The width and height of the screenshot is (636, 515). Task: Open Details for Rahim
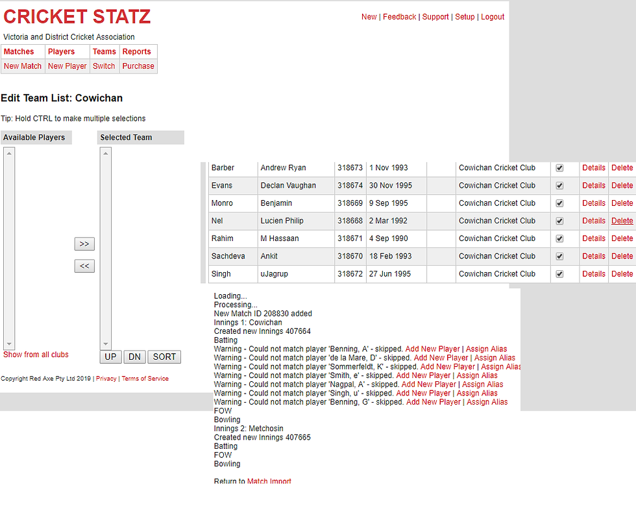(x=594, y=238)
